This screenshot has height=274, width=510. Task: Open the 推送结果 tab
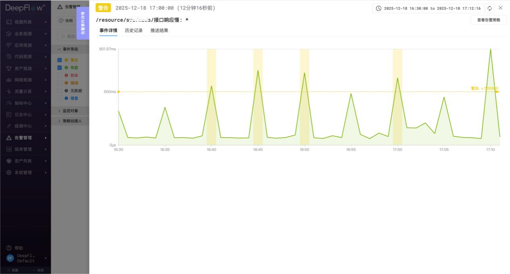[x=159, y=30]
